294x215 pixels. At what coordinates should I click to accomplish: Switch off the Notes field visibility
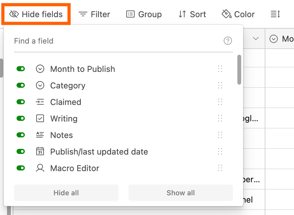21,135
